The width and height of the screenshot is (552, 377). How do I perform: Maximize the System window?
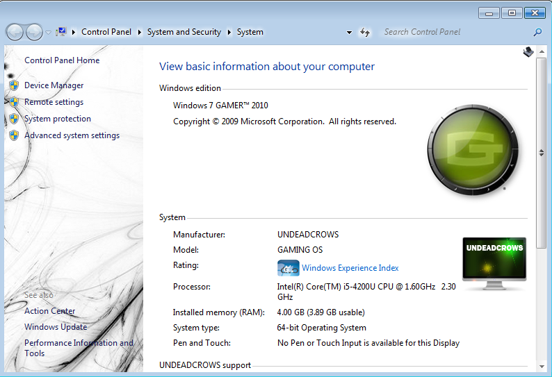click(x=512, y=13)
